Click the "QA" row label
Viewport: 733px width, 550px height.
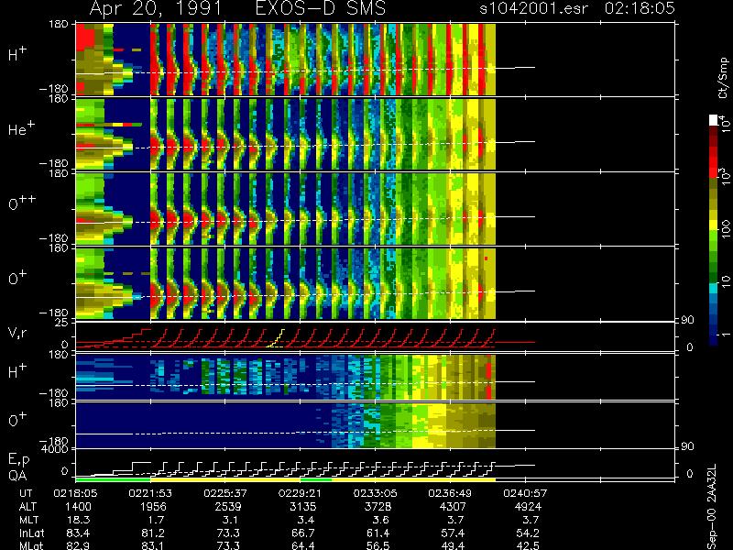[17, 476]
